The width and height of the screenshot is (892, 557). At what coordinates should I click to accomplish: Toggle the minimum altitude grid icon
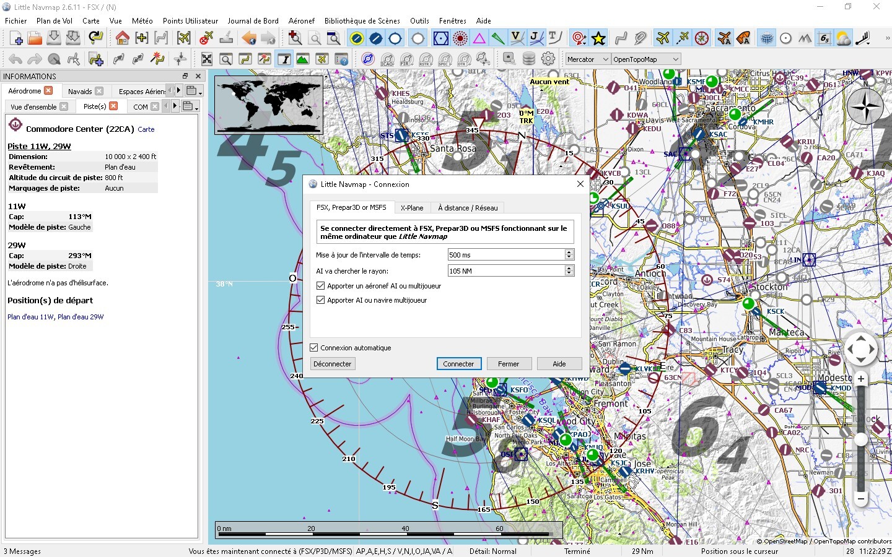pos(824,38)
